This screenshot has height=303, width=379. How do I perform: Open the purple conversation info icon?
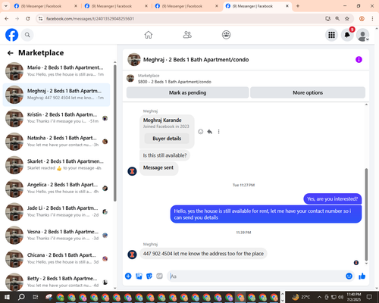click(x=359, y=60)
